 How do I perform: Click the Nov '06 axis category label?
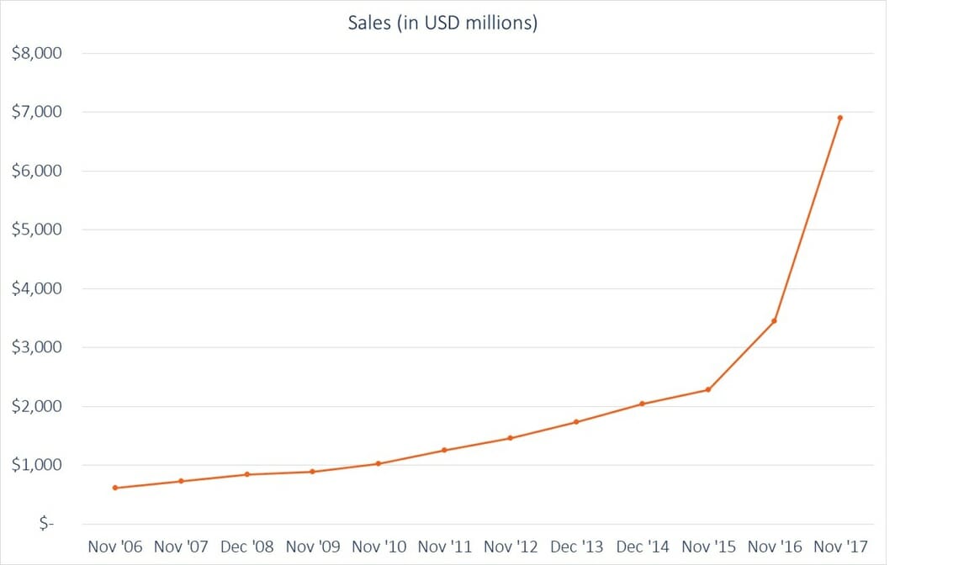point(115,546)
